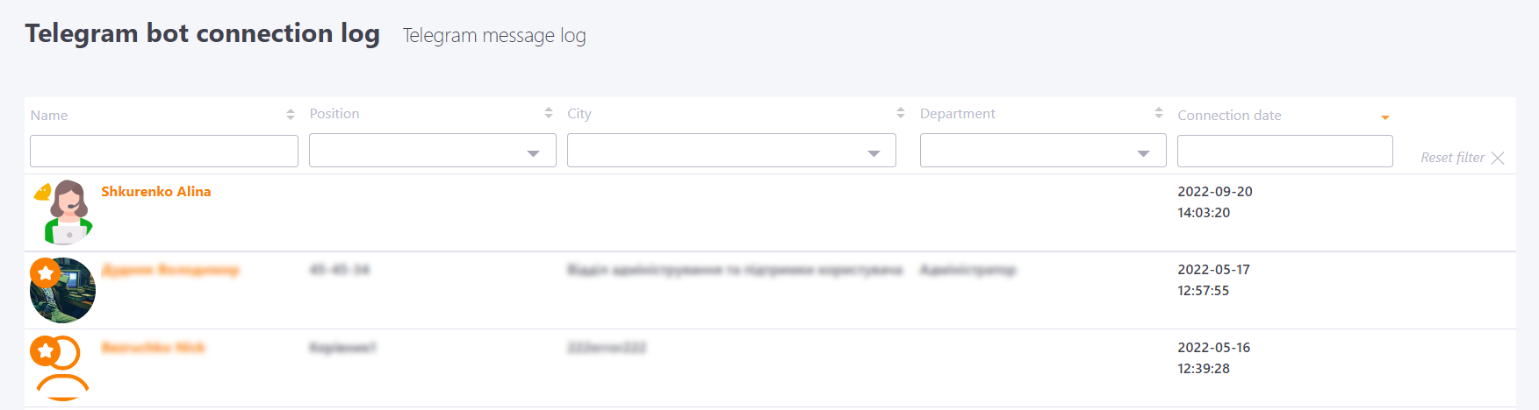1539x410 pixels.
Task: Open the City filter dropdown
Action: (x=731, y=151)
